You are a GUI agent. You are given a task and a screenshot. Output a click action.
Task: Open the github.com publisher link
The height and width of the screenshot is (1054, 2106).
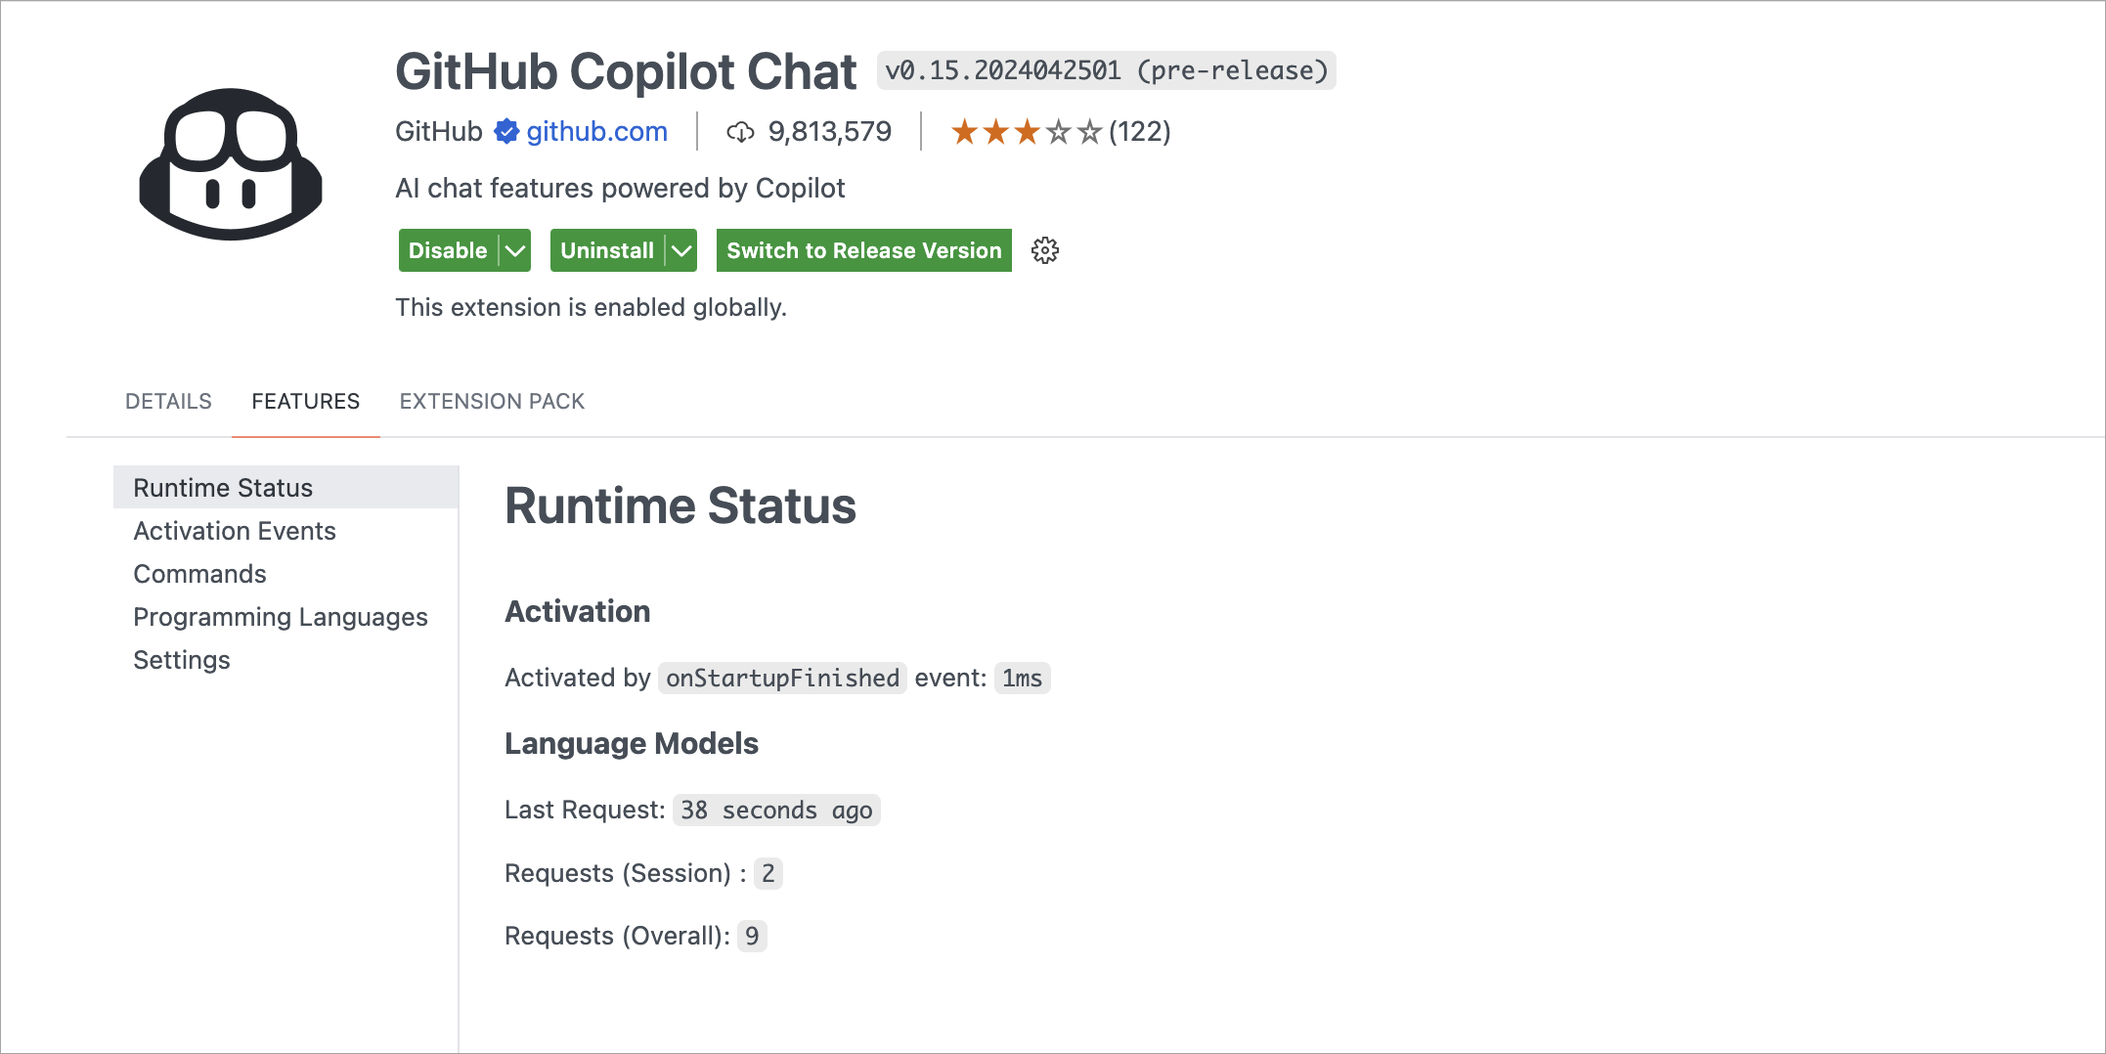tap(595, 131)
